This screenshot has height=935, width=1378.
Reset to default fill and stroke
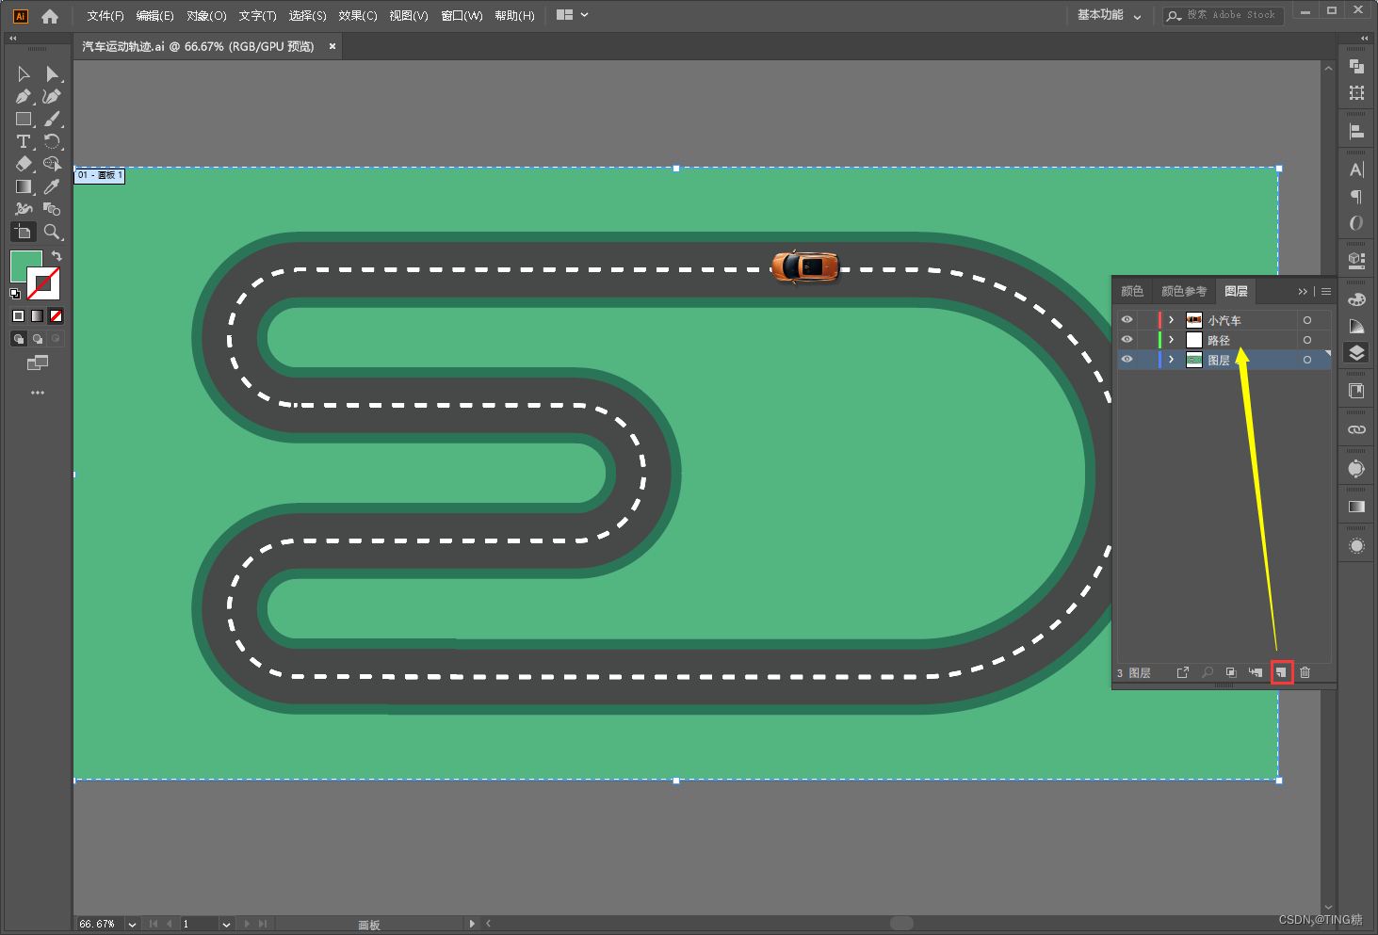point(15,294)
